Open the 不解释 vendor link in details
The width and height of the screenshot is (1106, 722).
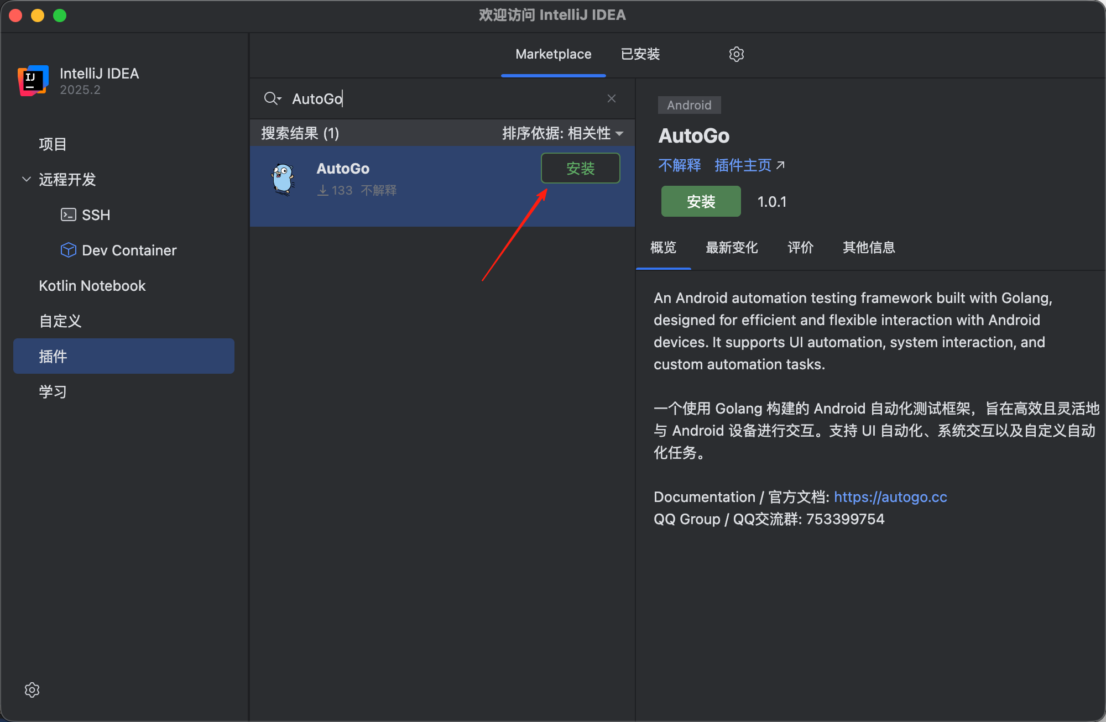tap(679, 165)
